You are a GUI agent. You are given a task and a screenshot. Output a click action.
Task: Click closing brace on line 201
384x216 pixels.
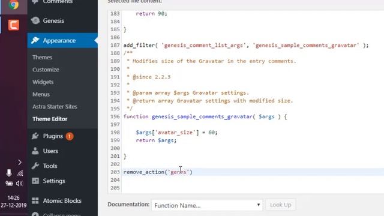point(125,156)
